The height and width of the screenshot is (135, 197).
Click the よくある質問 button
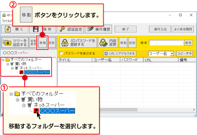(x=183, y=29)
